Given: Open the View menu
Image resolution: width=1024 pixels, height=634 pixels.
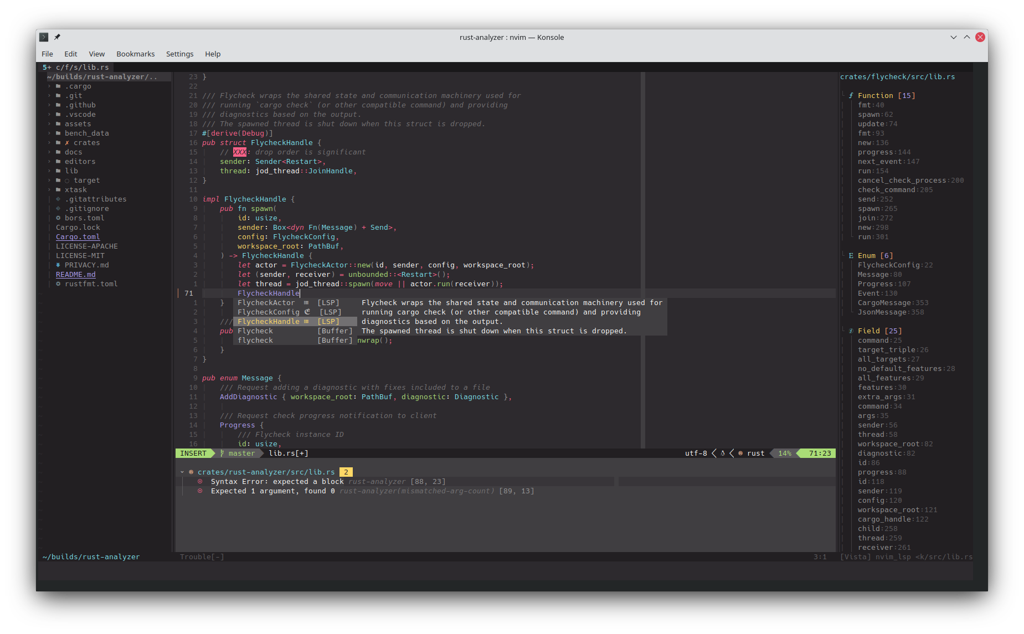Looking at the screenshot, I should pos(97,54).
